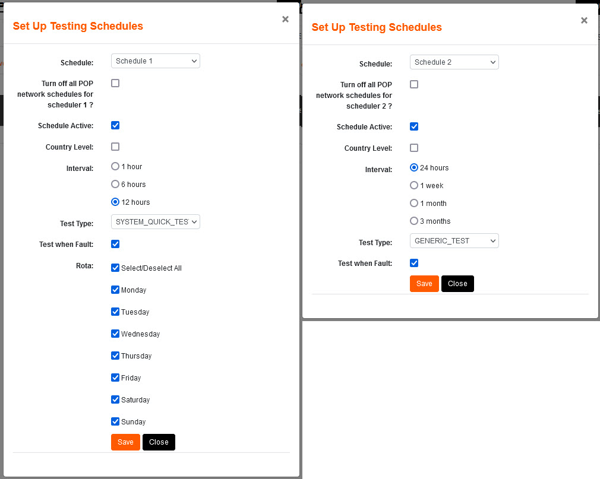
Task: Open the Schedule 2 dropdown
Action: (x=454, y=62)
